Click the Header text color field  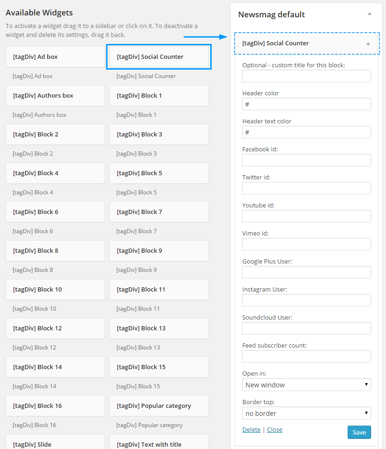pos(306,132)
